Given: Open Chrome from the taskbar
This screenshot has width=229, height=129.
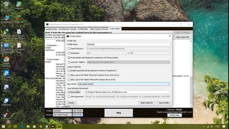Looking at the screenshot, I should coord(40,126).
